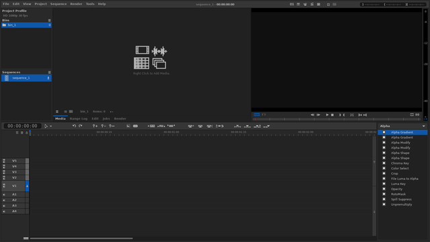Mute audio track A2

[4, 200]
